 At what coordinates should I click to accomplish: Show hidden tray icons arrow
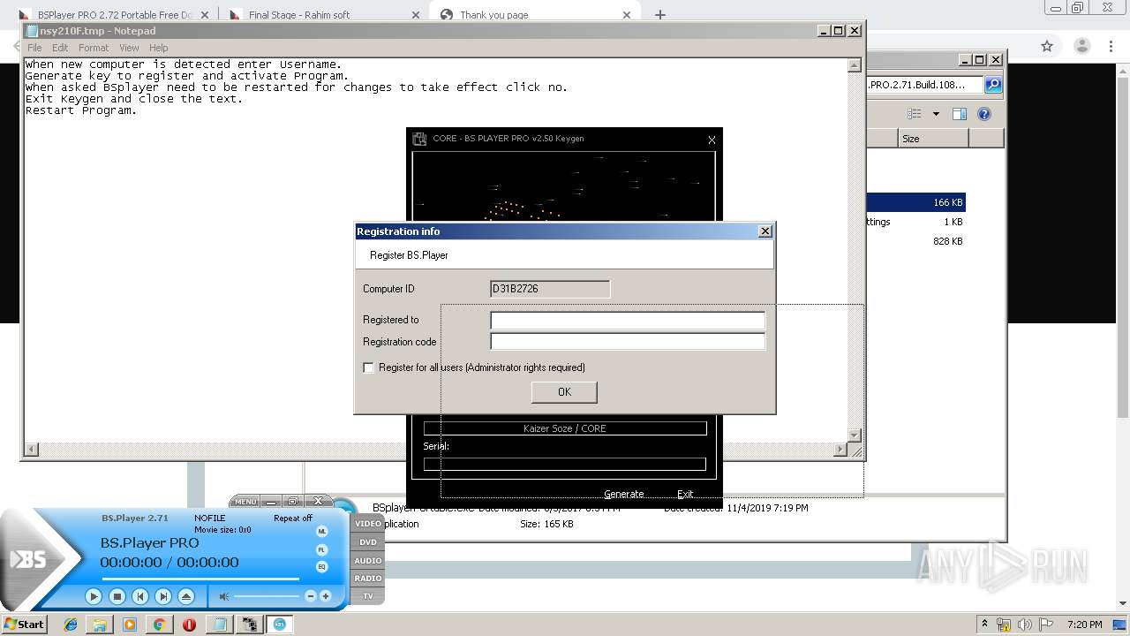pos(984,624)
